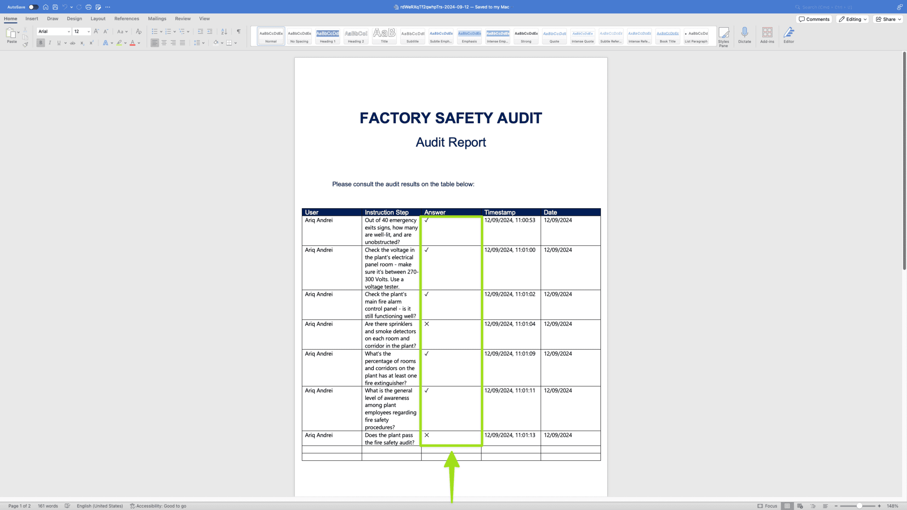907x510 pixels.
Task: Click the Clear Formatting icon
Action: [x=139, y=31]
